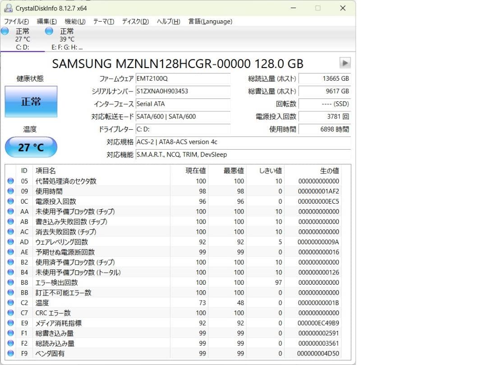Click the status dot next to 使用時間 attribute
Screen dimensions: 487x365
pos(11,191)
